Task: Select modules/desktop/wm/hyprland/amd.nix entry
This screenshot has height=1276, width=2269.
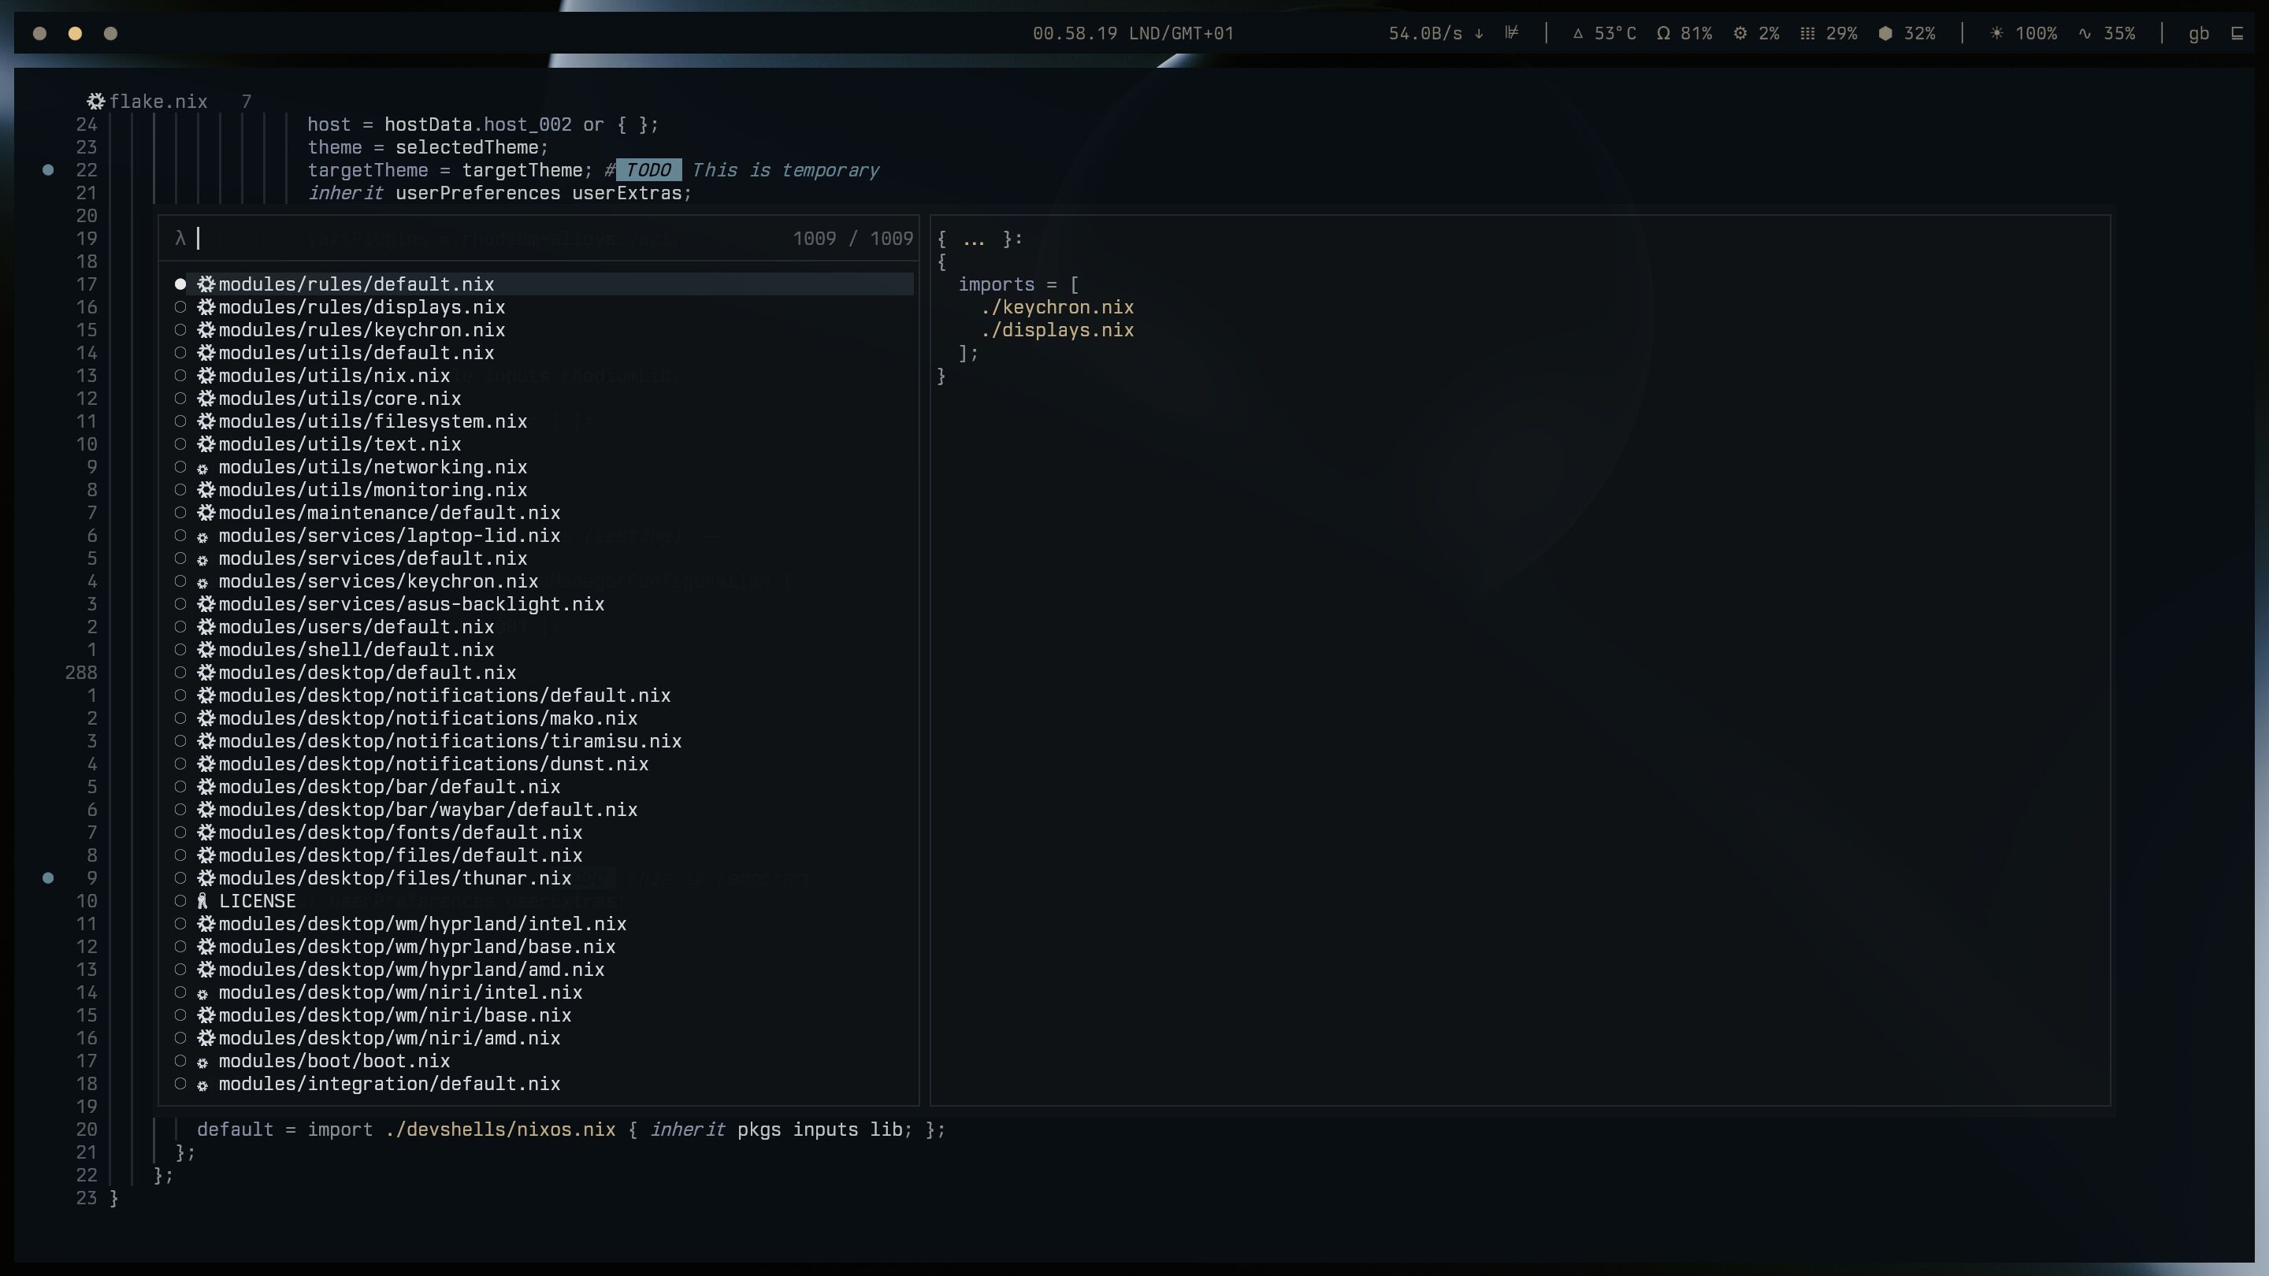Action: pos(410,970)
